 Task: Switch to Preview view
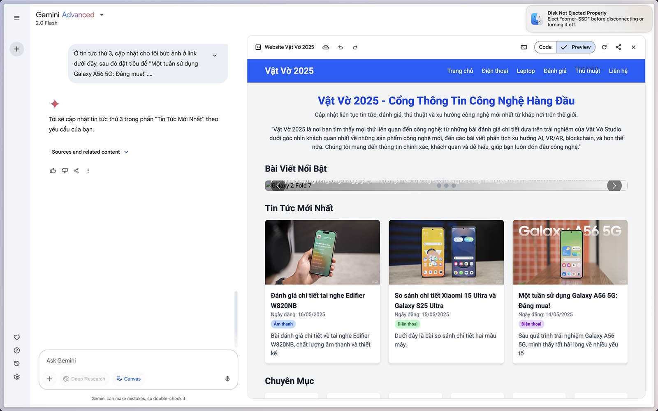click(x=576, y=47)
